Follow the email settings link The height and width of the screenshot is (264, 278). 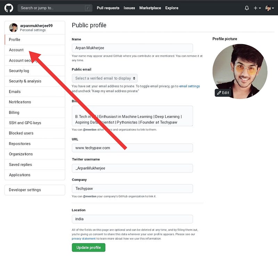click(x=189, y=86)
